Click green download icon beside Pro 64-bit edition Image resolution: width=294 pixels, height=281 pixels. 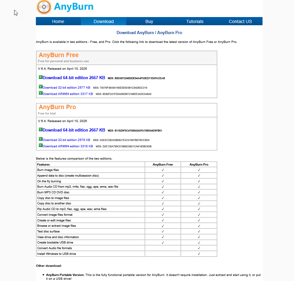pyautogui.click(x=41, y=129)
